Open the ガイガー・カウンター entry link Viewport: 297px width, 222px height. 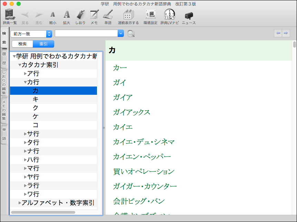click(x=145, y=186)
